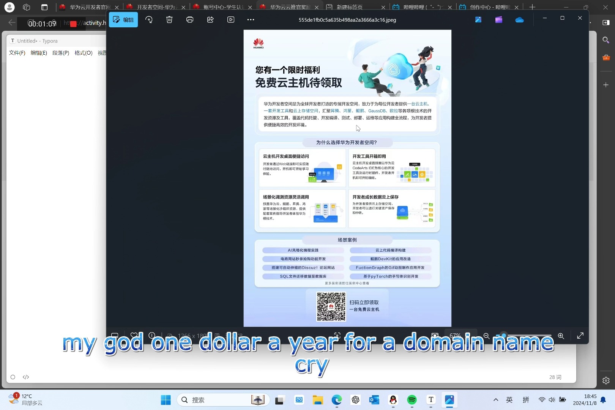Open the Edge sidebar tools briefcase icon
The height and width of the screenshot is (410, 615).
click(606, 58)
